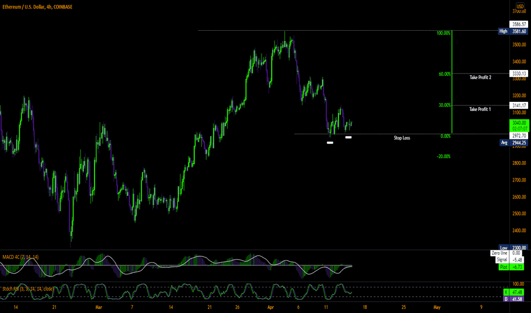
Task: Click the 3200.00 price axis label
Action: pos(519,96)
